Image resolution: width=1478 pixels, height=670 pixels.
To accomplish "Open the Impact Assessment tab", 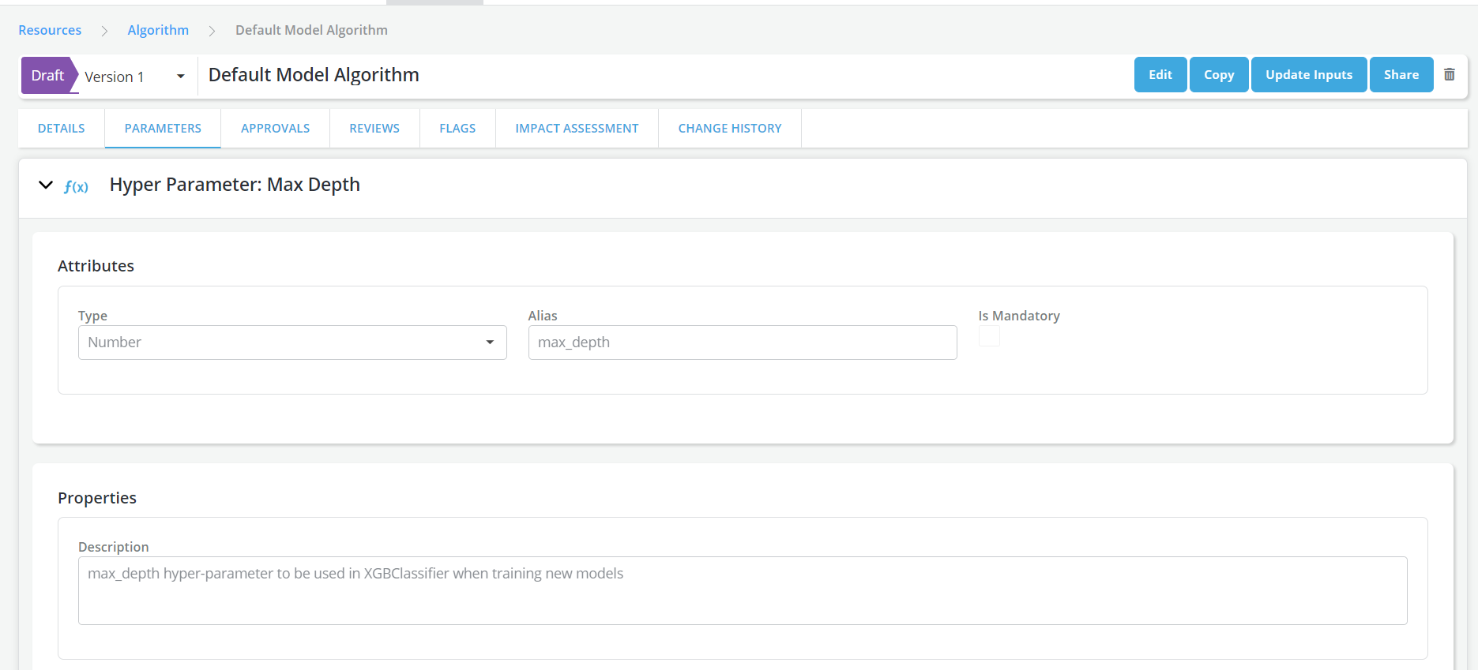I will click(x=577, y=128).
